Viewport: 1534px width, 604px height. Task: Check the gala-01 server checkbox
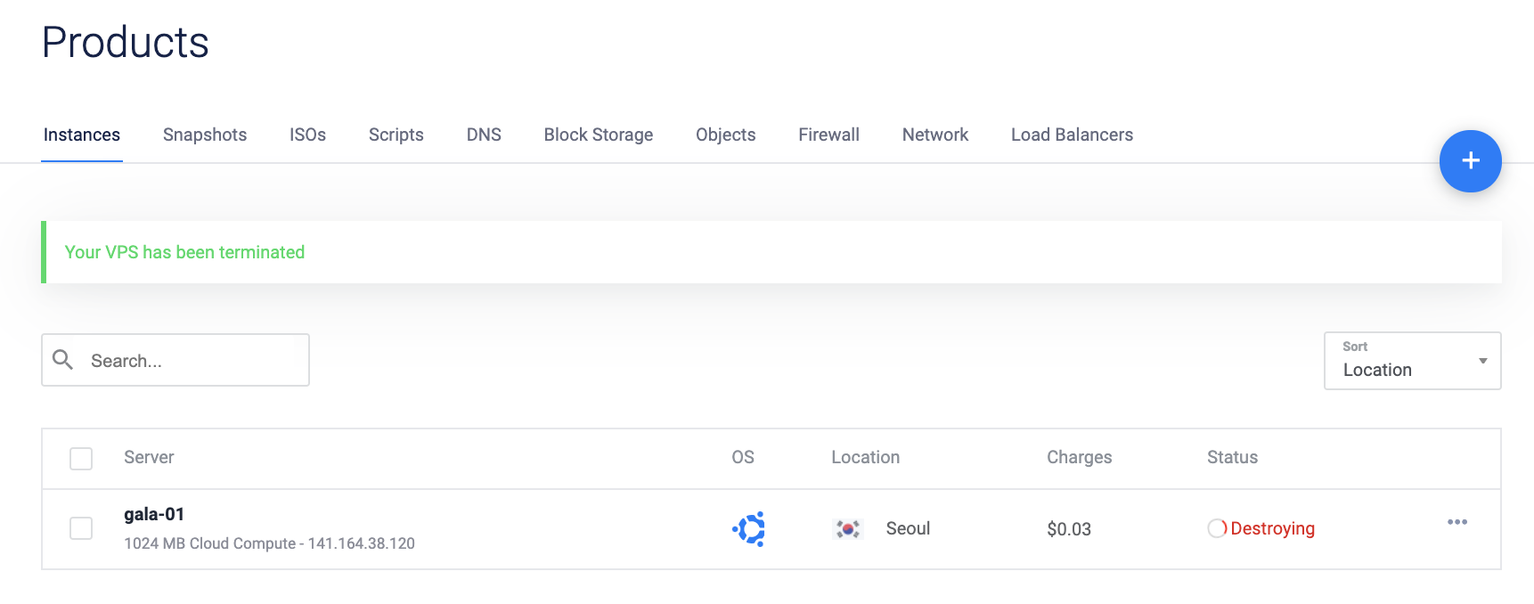[81, 528]
